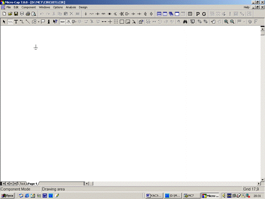Select the Graphics shapes tool

[34, 22]
